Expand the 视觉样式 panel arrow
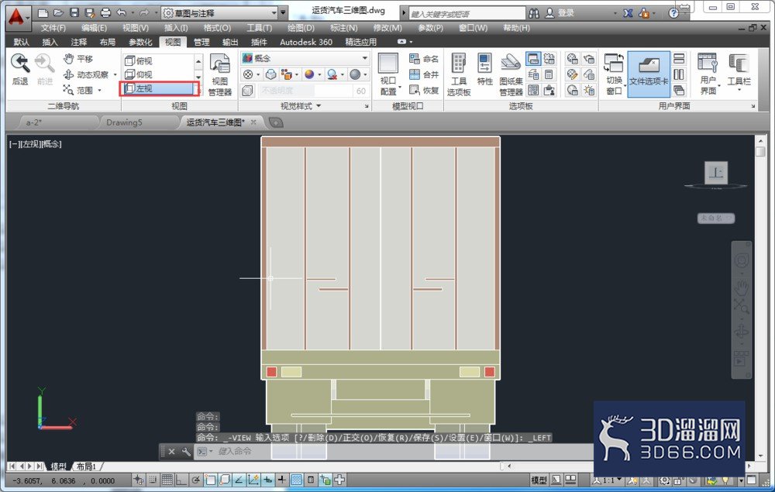 [x=319, y=105]
